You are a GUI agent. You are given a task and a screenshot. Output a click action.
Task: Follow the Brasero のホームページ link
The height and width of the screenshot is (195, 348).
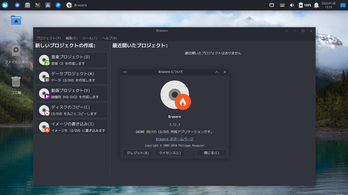175,139
